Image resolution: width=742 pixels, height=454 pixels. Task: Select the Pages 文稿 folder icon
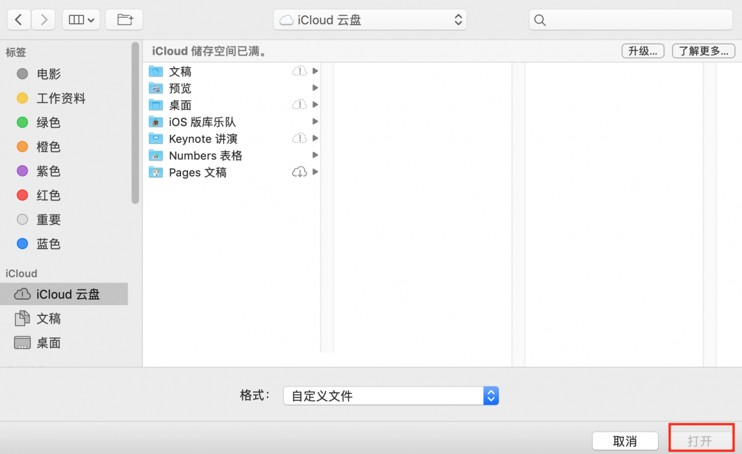pyautogui.click(x=156, y=172)
